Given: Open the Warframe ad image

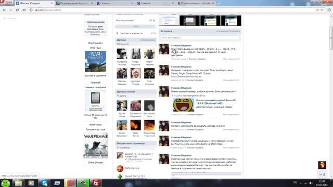Looking at the screenshot, I should point(96,145).
